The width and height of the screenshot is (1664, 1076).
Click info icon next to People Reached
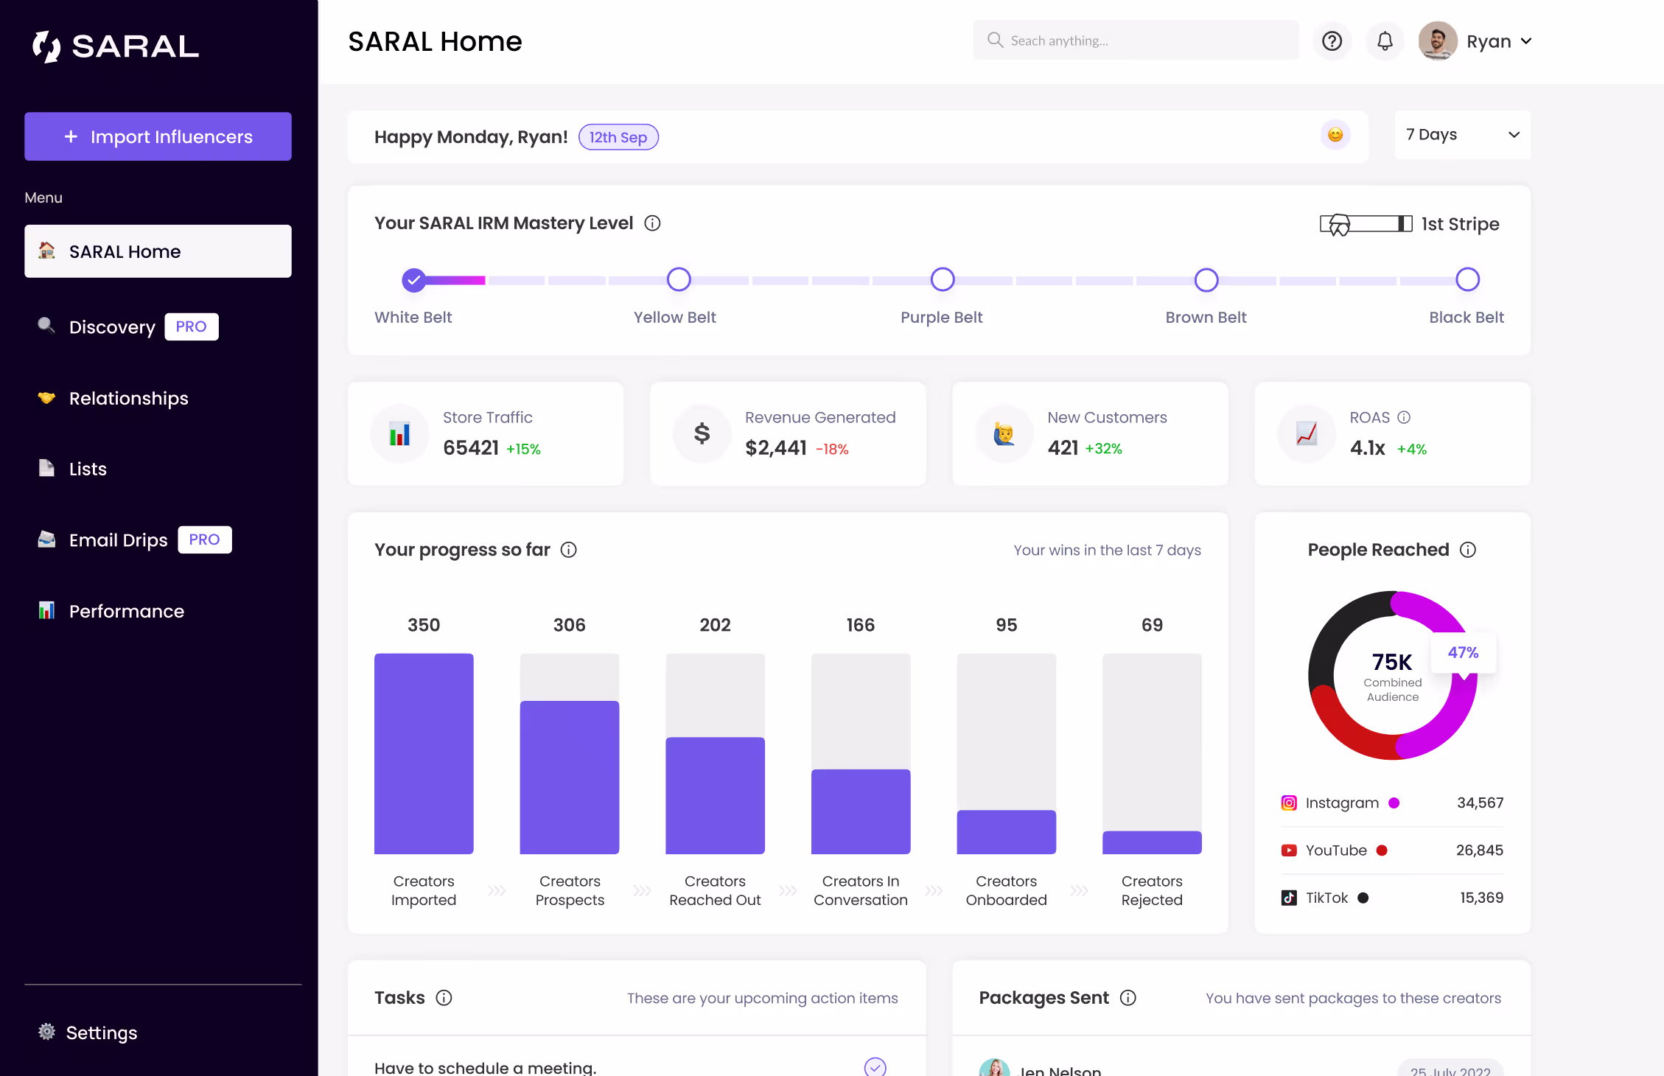[x=1468, y=550]
